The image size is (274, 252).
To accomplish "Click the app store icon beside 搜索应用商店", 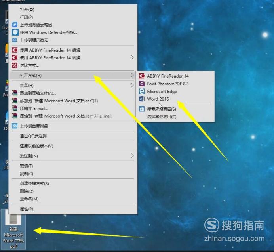I will pos(142,109).
